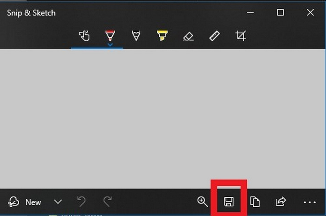Open the Image Crop tool
326x216 pixels.
pos(241,36)
